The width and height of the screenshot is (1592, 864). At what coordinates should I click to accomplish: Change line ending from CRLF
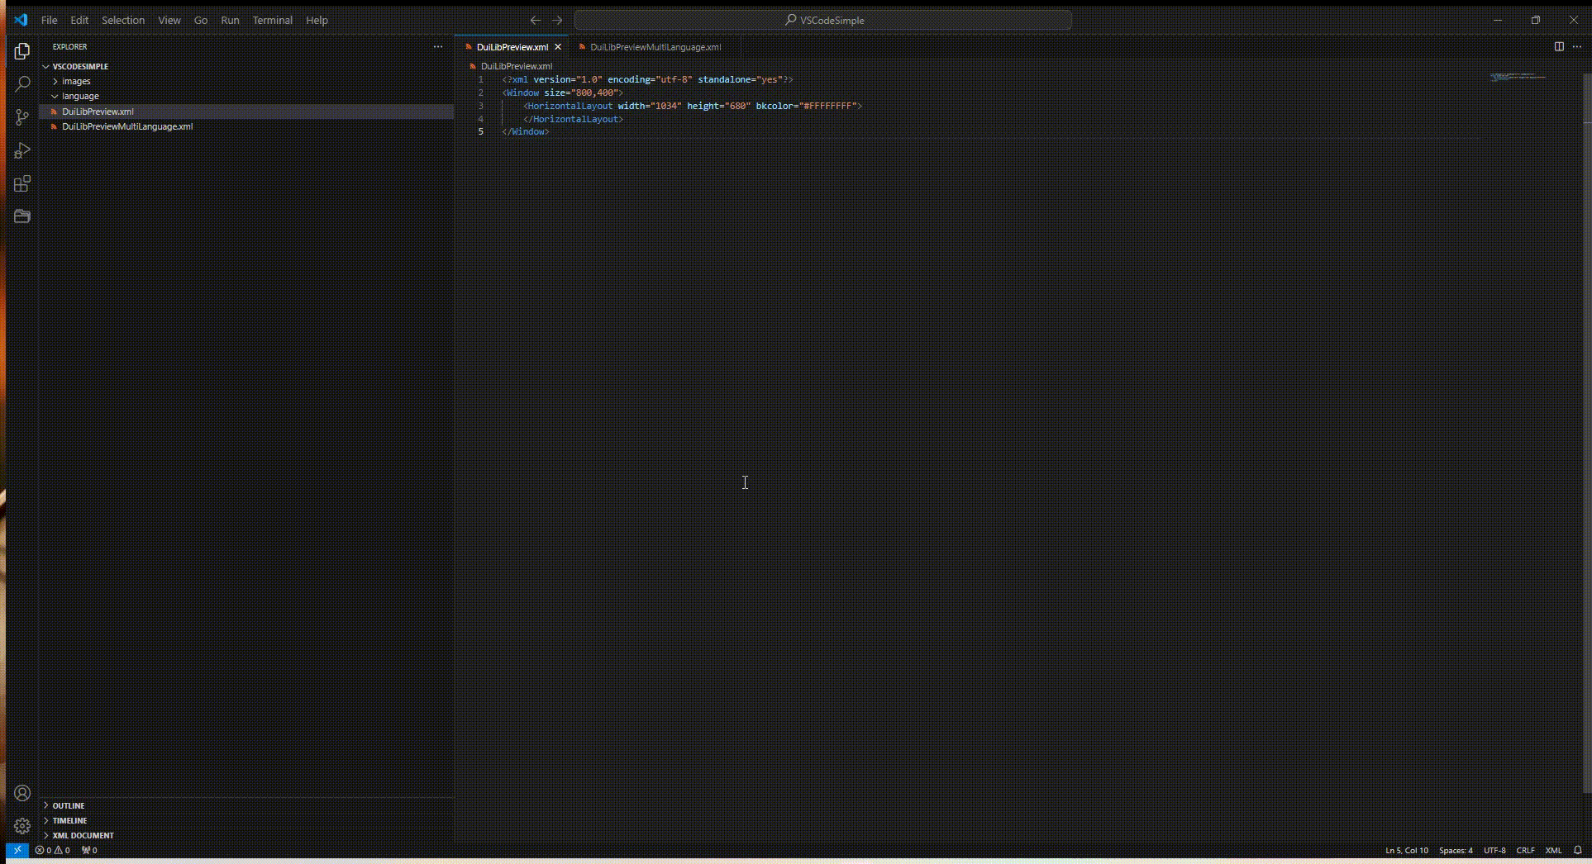tap(1525, 850)
